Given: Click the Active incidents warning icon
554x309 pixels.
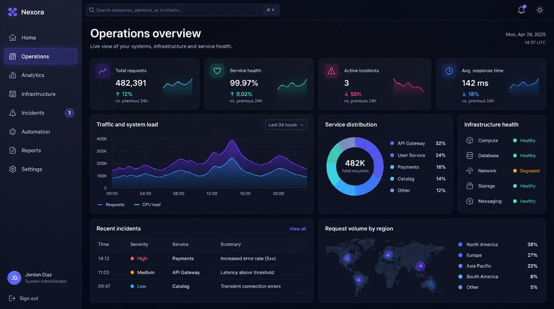Looking at the screenshot, I should click(x=331, y=71).
